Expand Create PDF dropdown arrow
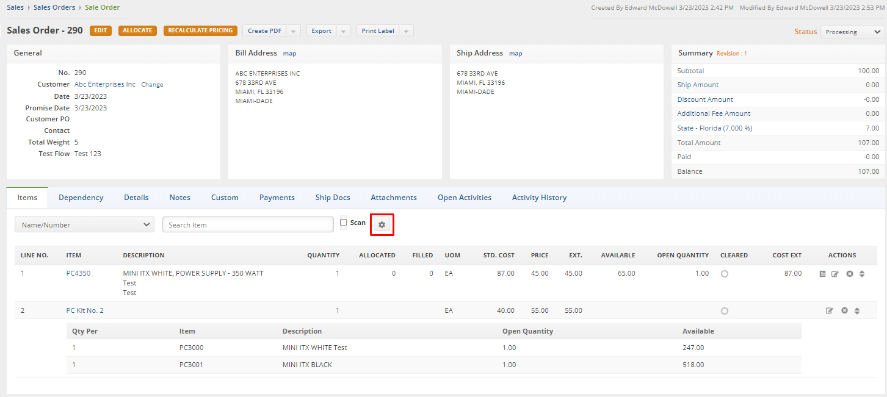 (294, 31)
